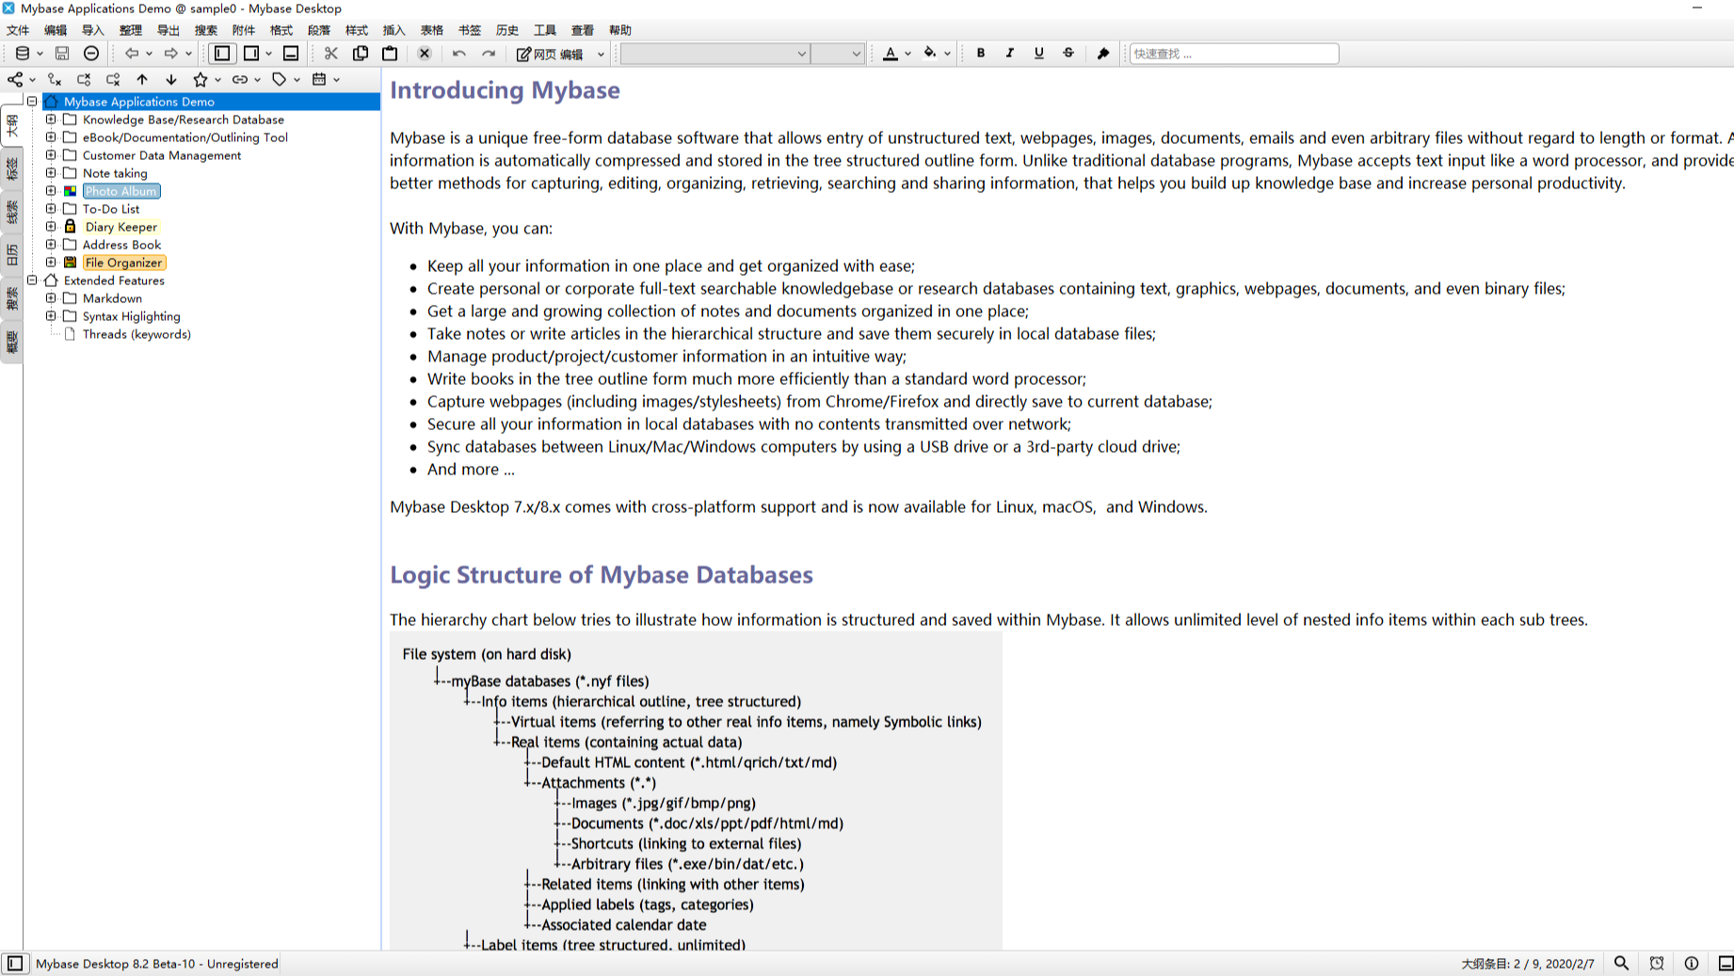The height and width of the screenshot is (976, 1734).
Task: Click the circled minus toolbar icon
Action: (91, 54)
